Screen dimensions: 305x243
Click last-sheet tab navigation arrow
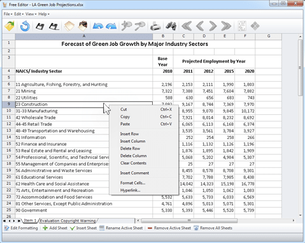pyautogui.click(x=19, y=221)
